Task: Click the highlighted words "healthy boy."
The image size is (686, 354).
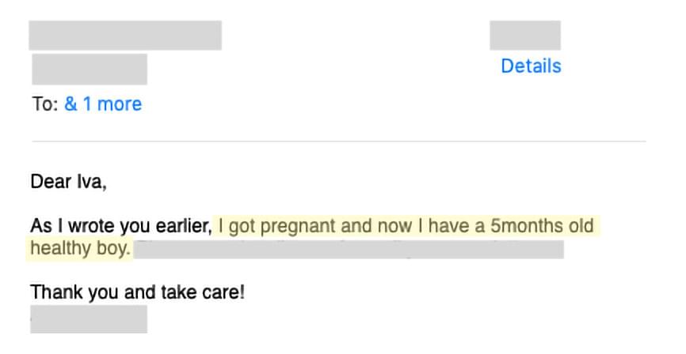Action: (x=81, y=248)
